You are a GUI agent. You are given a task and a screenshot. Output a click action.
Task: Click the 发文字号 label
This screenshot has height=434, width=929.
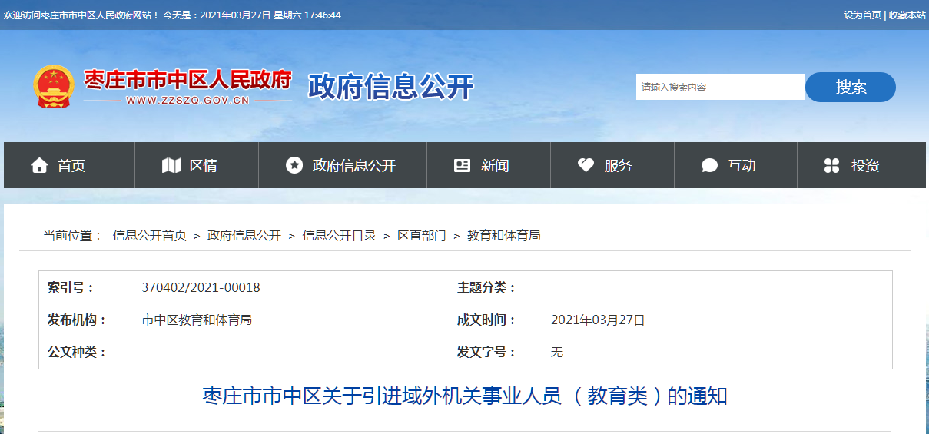click(x=486, y=353)
